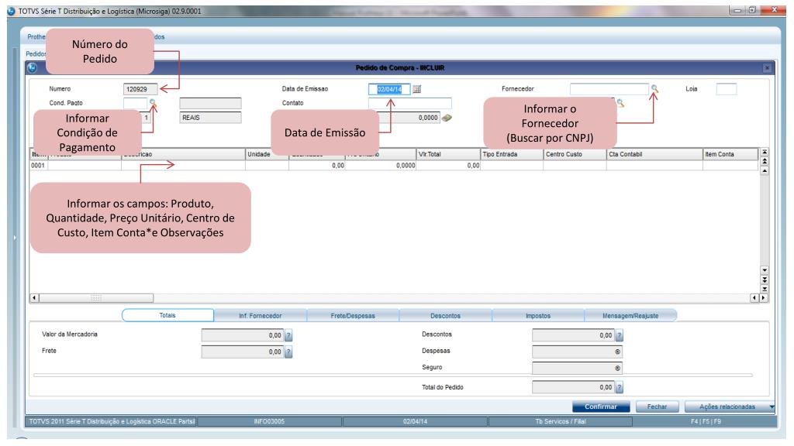Click the Vlr.Total column header

coord(448,154)
